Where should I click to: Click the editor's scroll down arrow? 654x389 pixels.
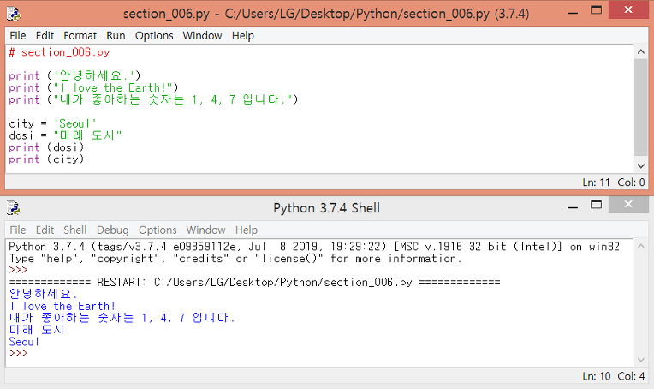click(641, 165)
